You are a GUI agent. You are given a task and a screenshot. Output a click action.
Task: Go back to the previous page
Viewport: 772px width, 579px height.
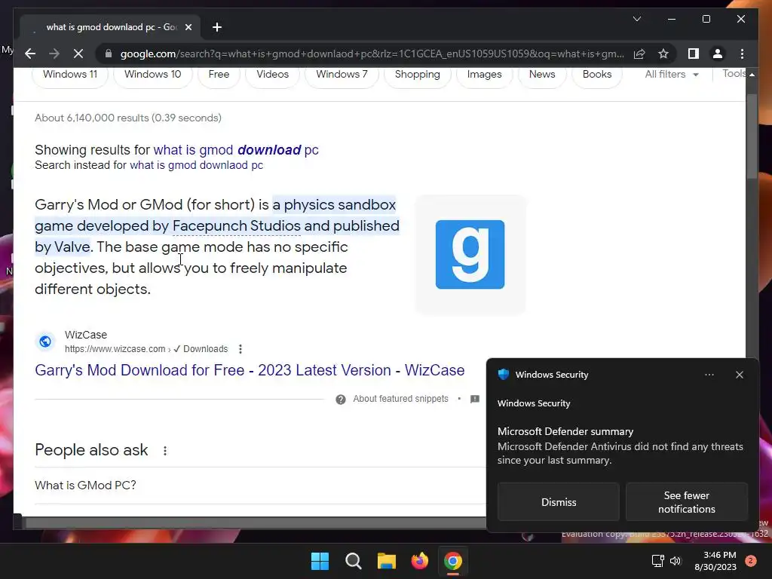(30, 54)
